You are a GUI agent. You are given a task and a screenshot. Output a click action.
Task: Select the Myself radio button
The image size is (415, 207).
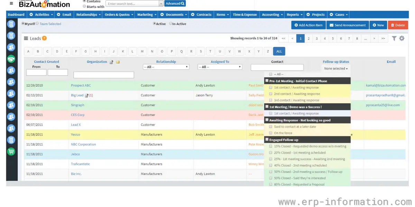pyautogui.click(x=23, y=24)
